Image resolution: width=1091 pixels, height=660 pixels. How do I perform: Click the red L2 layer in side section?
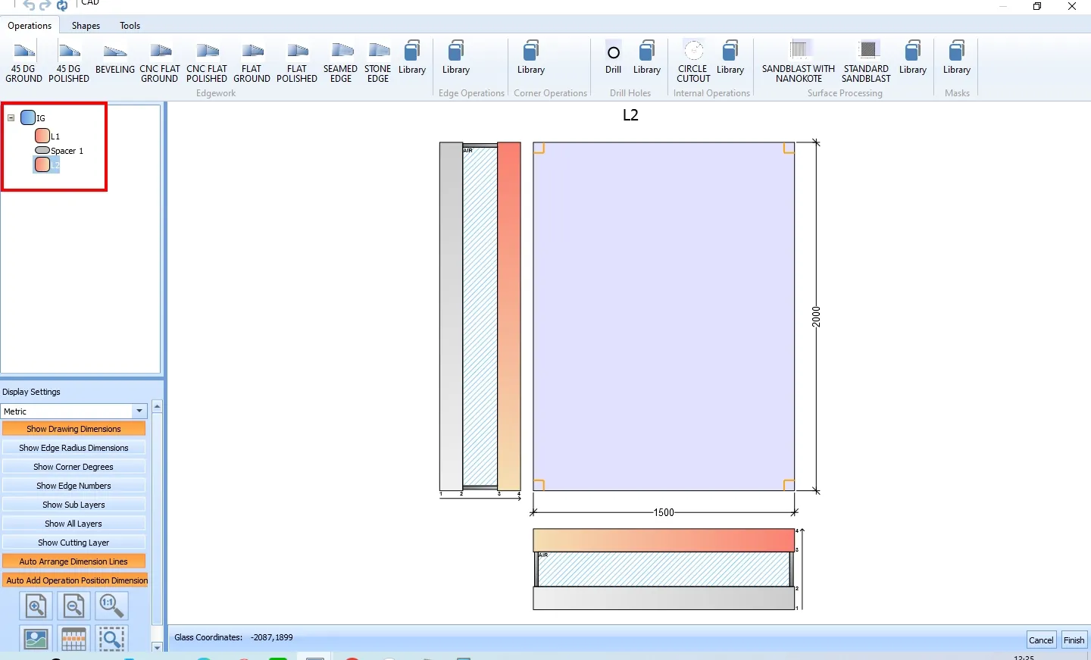pos(509,317)
